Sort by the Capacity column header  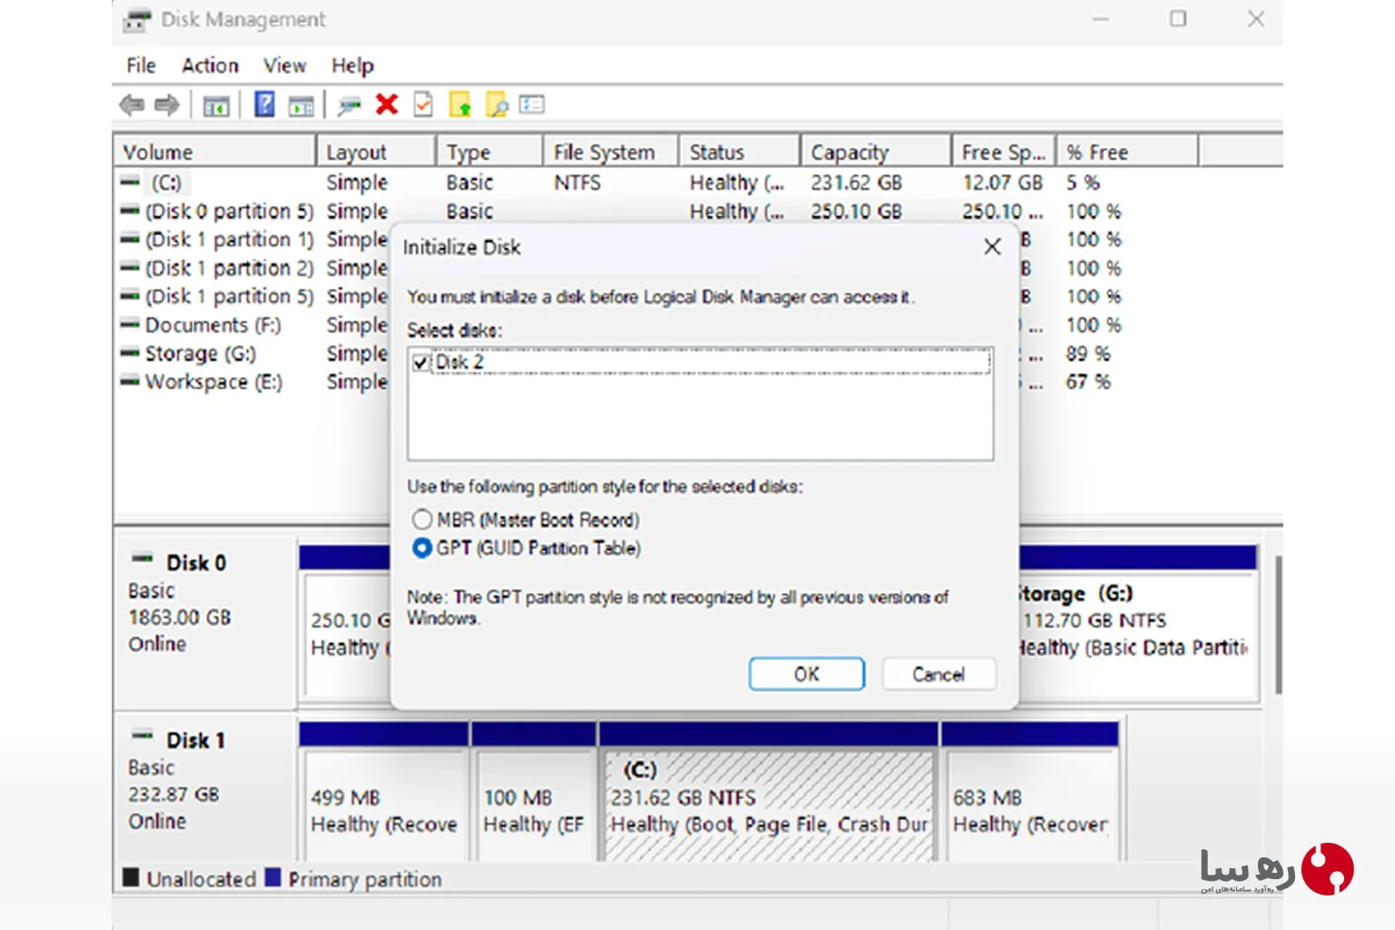coord(876,152)
